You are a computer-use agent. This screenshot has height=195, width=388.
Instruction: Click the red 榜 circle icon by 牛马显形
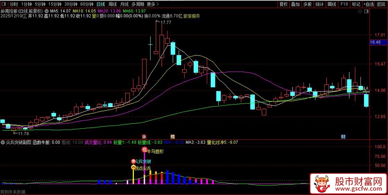click(144, 150)
